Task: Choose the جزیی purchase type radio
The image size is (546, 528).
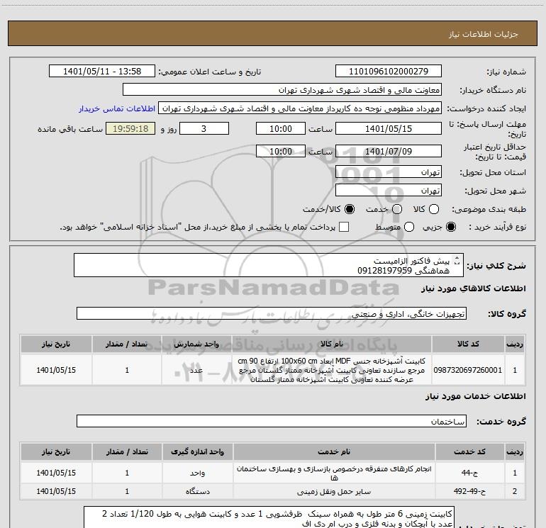Action: pos(451,228)
